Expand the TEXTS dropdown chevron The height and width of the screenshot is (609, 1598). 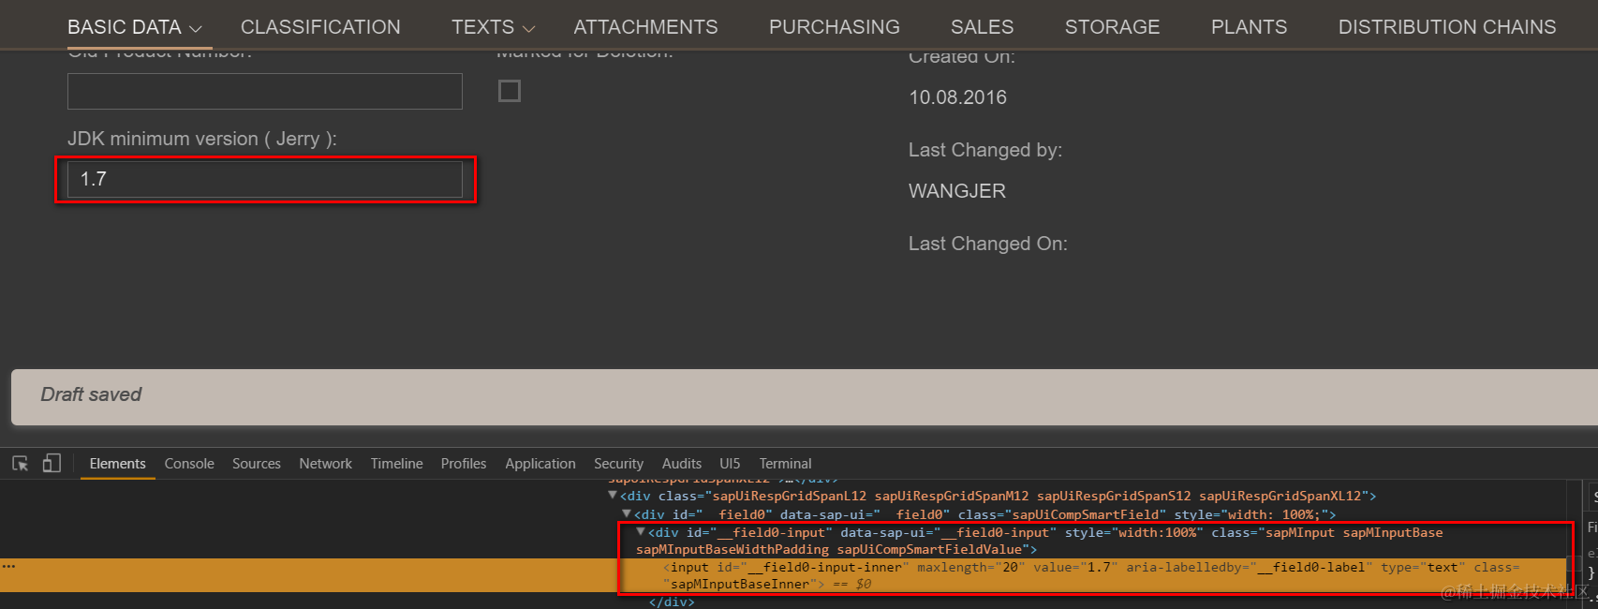tap(528, 29)
